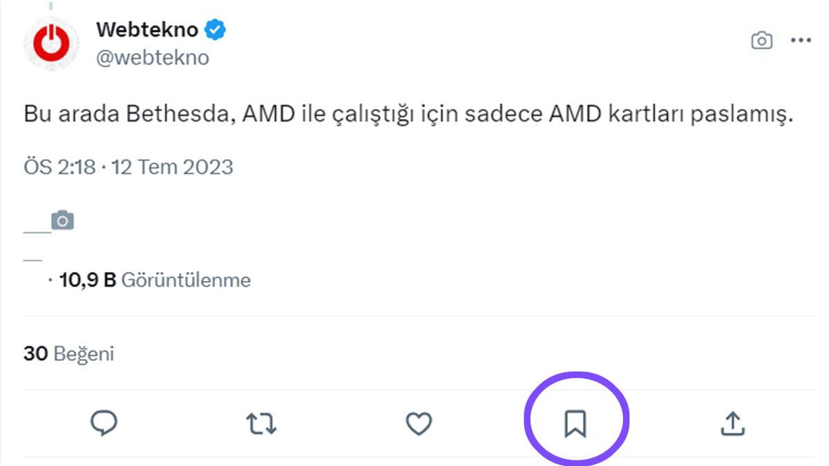Select the verified blue checkmark badge
This screenshot has height=466, width=829.
(x=215, y=29)
